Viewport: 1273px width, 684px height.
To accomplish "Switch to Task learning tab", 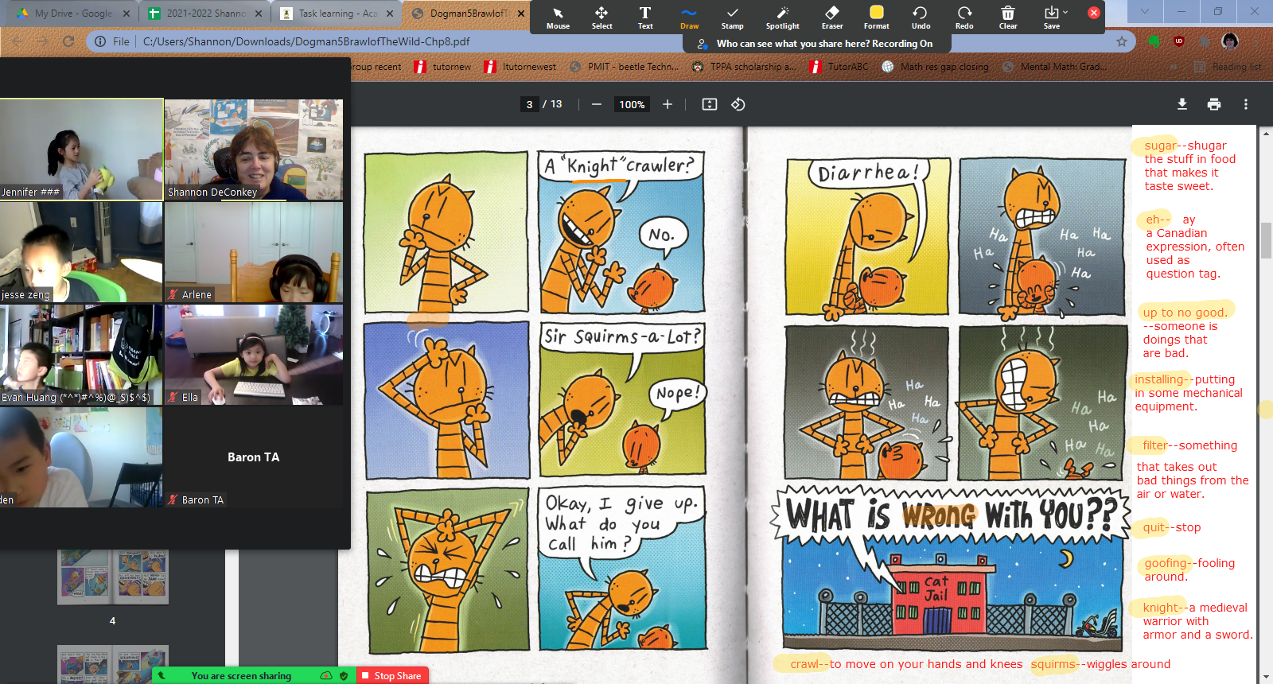I will 337,14.
